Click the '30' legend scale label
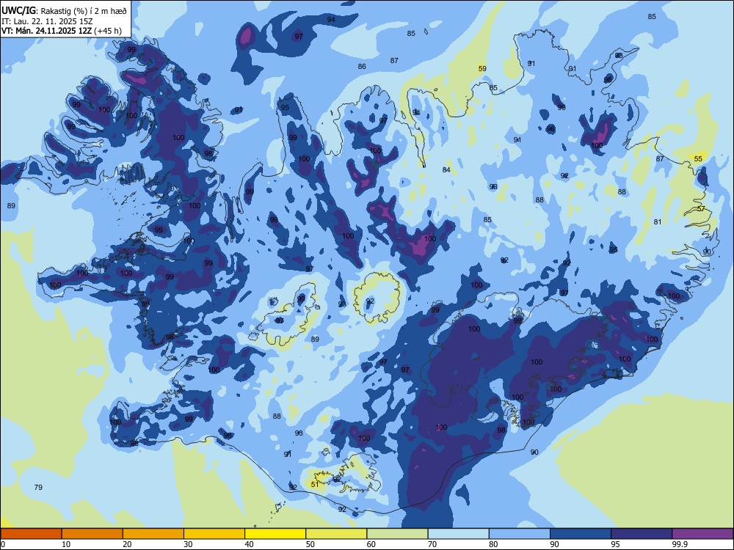Screen dimensions: 734x550 (188, 544)
